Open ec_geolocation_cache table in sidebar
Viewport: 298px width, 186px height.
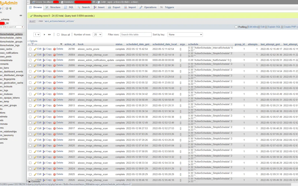click(12, 83)
